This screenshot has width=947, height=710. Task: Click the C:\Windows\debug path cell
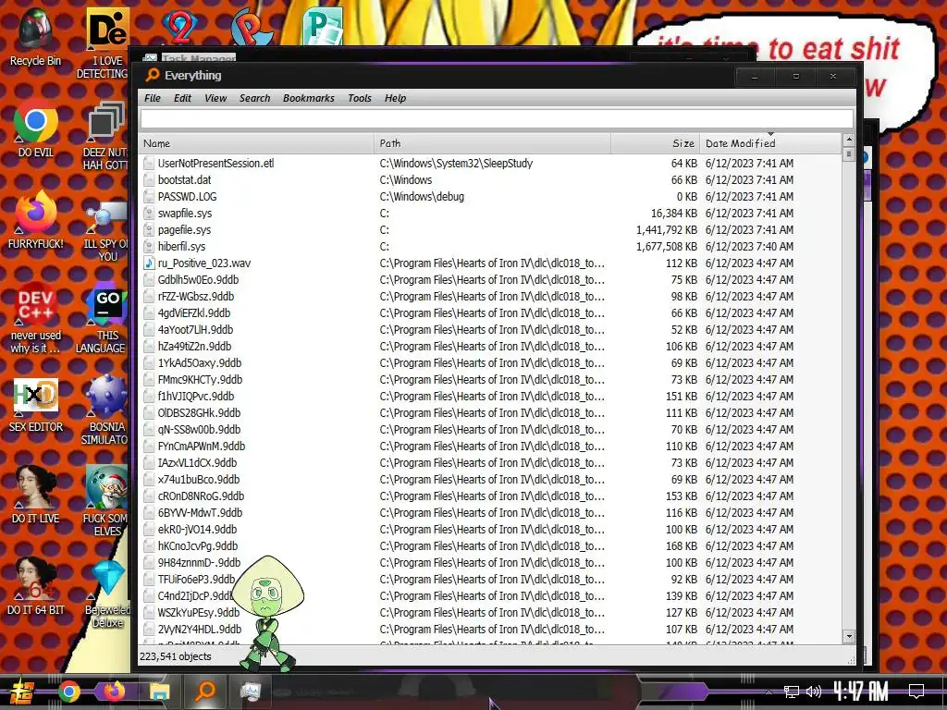pos(422,197)
